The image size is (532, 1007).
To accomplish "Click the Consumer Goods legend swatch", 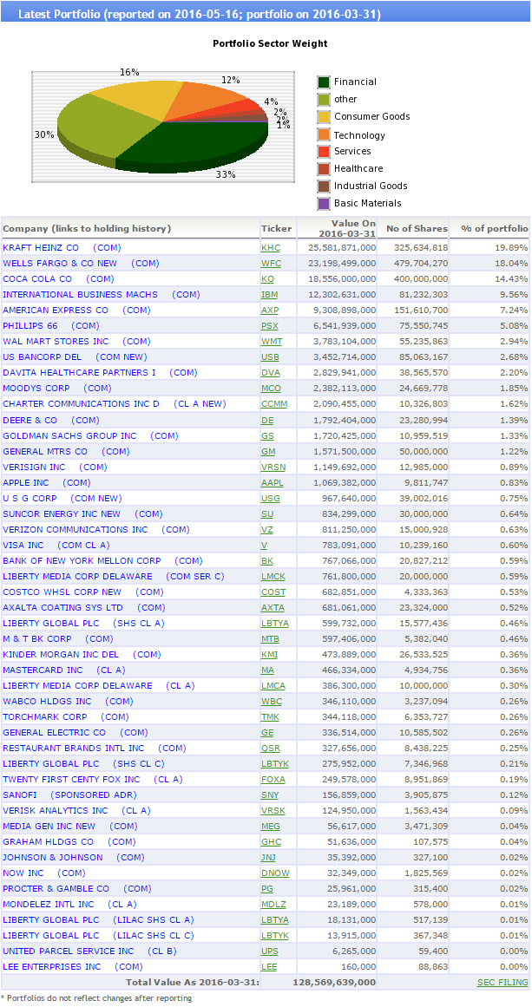I will pos(323,117).
